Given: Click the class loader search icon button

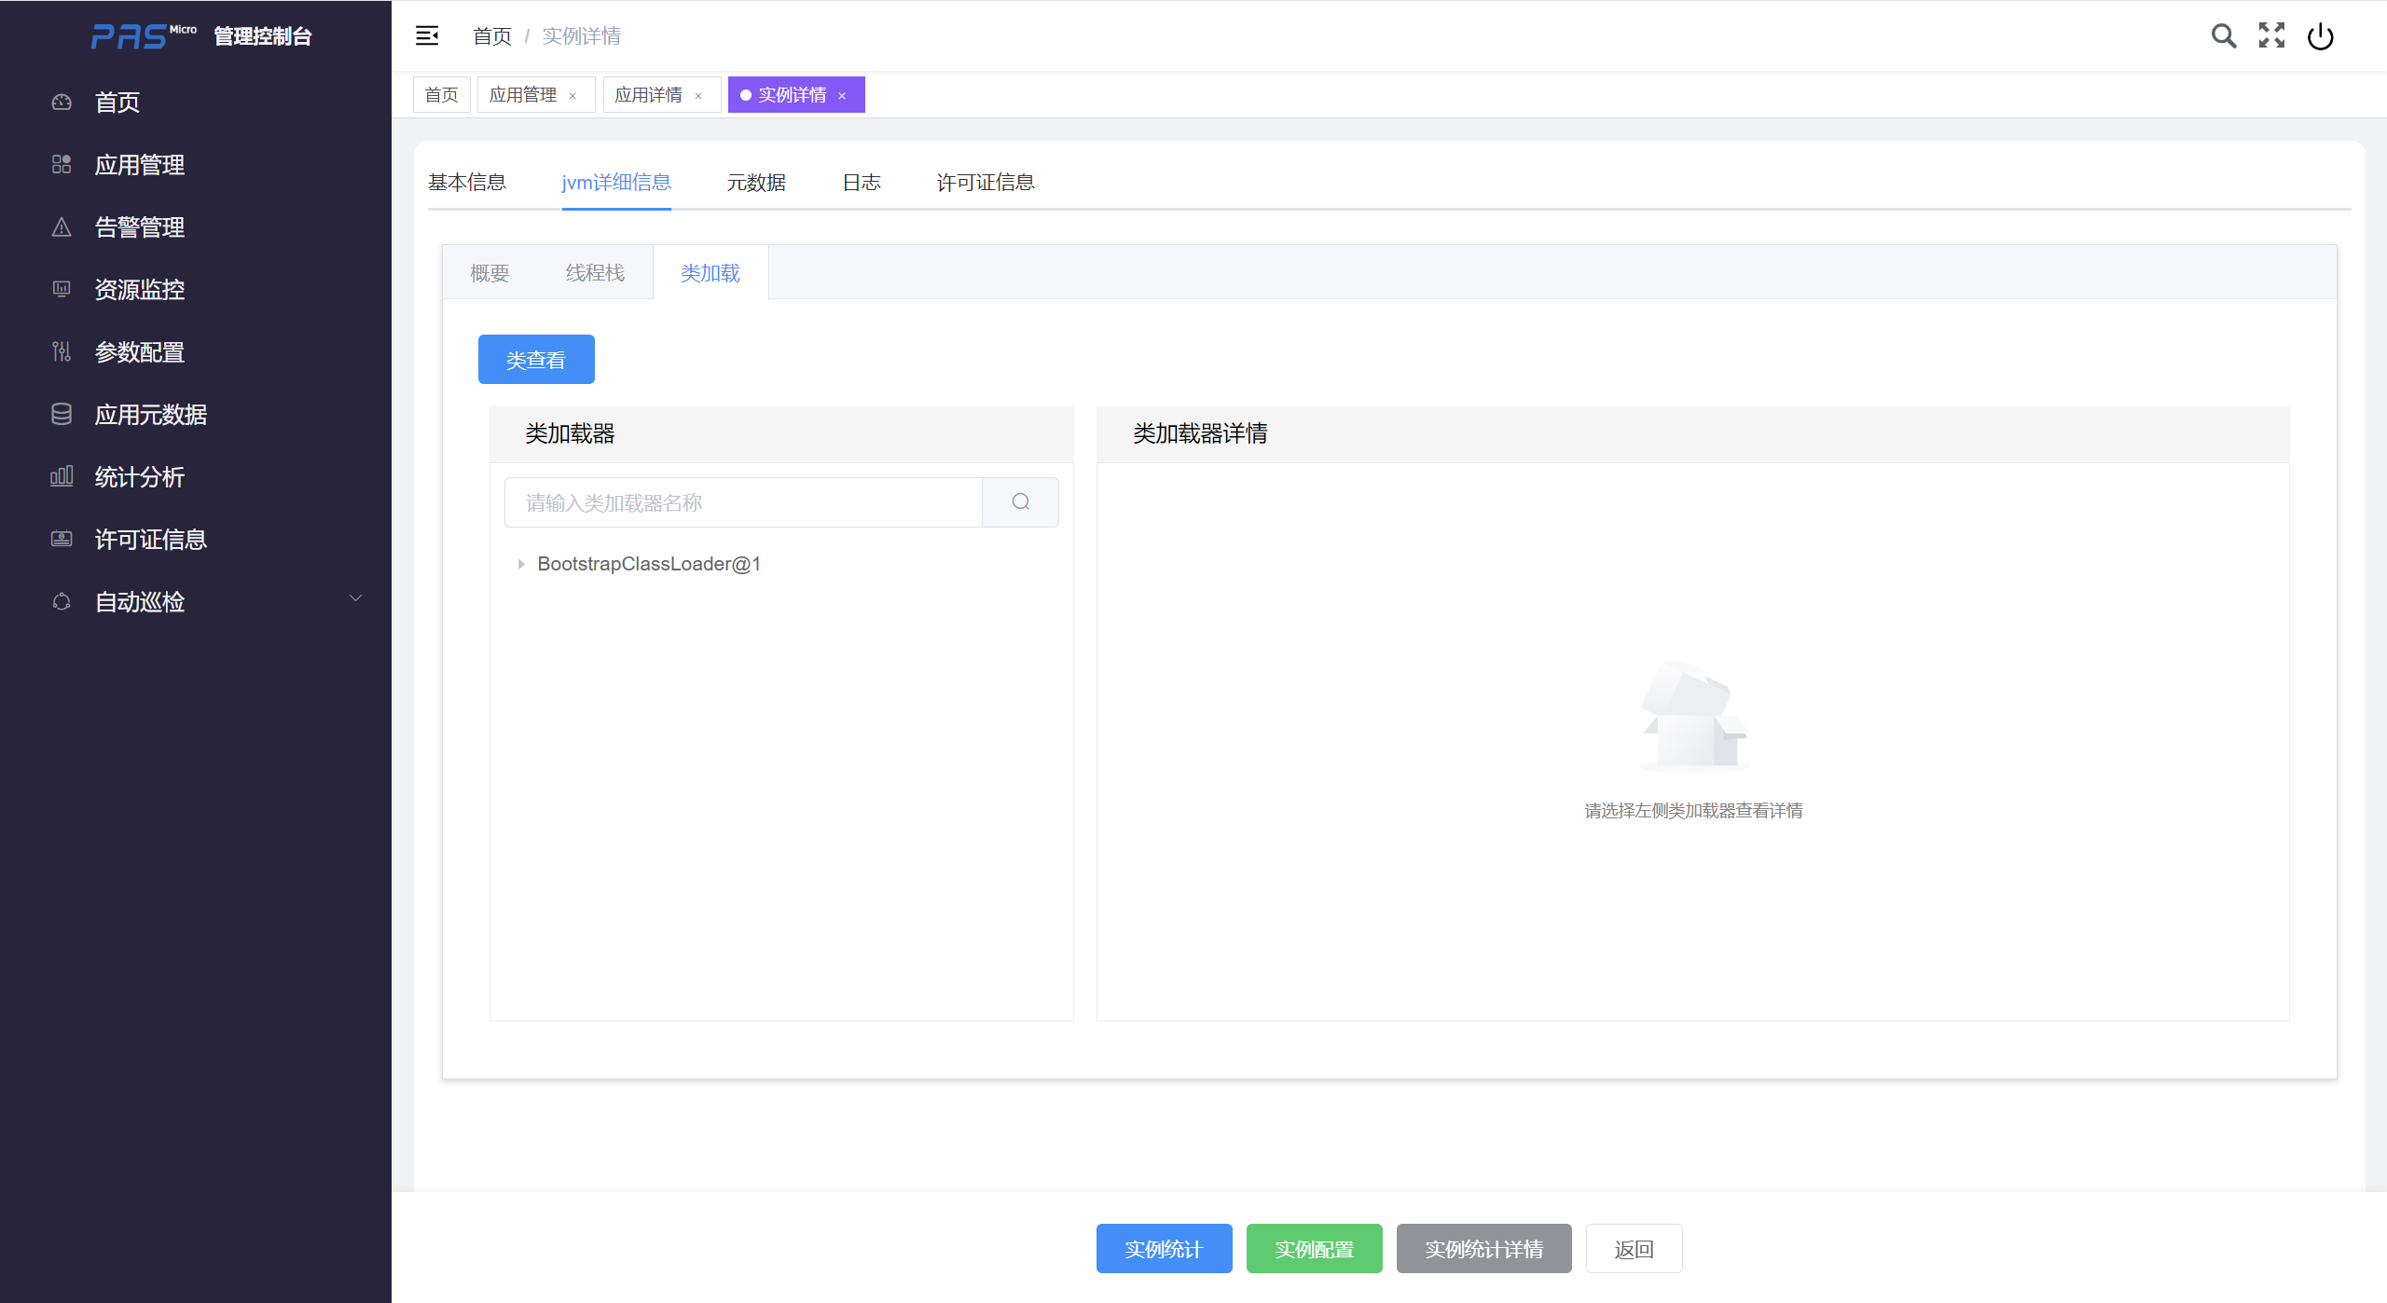Looking at the screenshot, I should [1020, 502].
